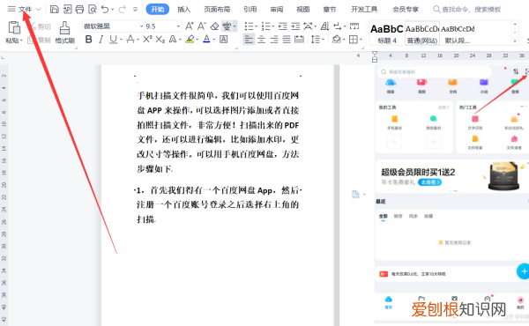This screenshot has height=326, width=529.
Task: Click the layout options icon beside the image
Action: (355, 194)
